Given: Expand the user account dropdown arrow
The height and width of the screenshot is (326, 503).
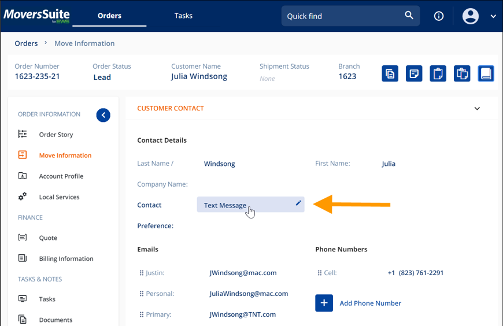Looking at the screenshot, I should (x=493, y=16).
